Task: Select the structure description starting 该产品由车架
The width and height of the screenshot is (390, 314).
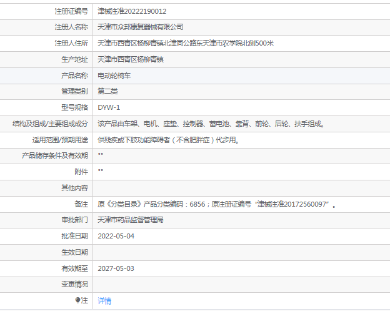Action: pos(211,124)
